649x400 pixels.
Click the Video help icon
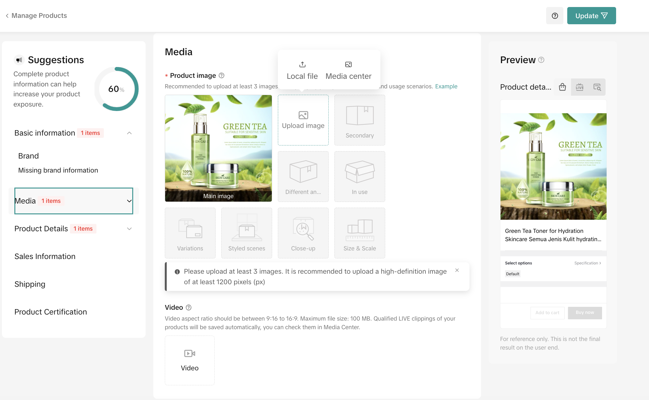(x=189, y=307)
